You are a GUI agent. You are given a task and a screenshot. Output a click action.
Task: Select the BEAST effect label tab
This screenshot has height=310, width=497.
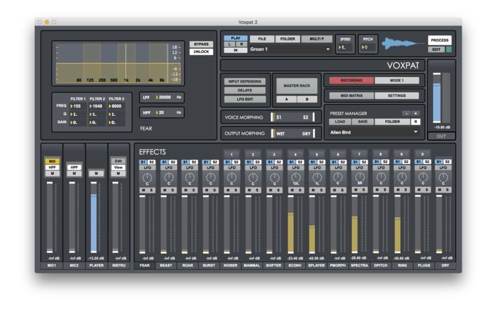(x=166, y=265)
